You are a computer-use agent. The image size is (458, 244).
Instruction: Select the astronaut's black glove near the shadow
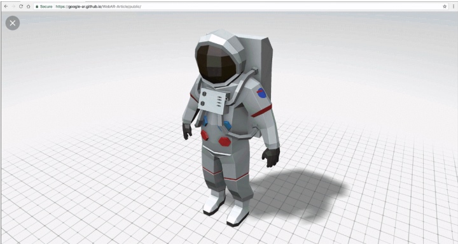pyautogui.click(x=271, y=157)
